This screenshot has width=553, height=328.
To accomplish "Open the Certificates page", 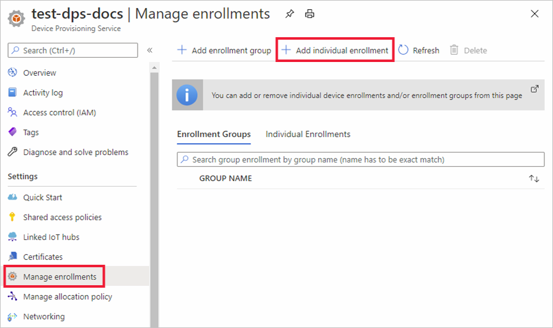I will [x=43, y=257].
